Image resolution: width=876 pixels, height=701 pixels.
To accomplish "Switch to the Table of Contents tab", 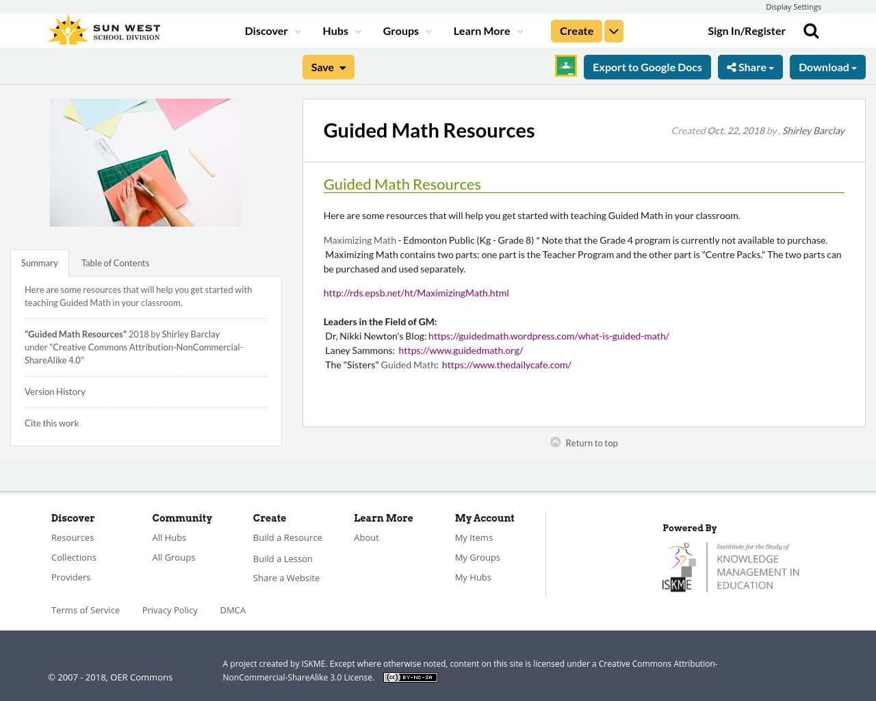I will [115, 262].
